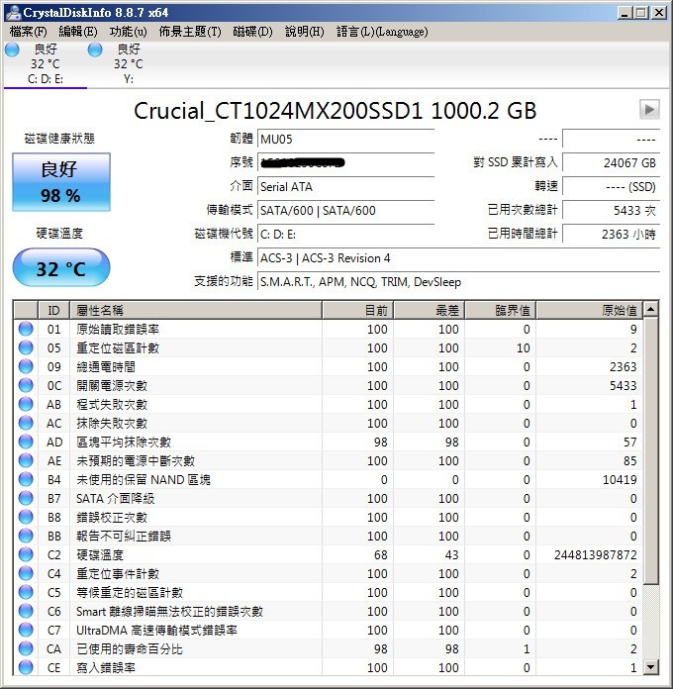Image resolution: width=673 pixels, height=689 pixels.
Task: Click status orb of attribute C6 row
Action: (x=26, y=611)
